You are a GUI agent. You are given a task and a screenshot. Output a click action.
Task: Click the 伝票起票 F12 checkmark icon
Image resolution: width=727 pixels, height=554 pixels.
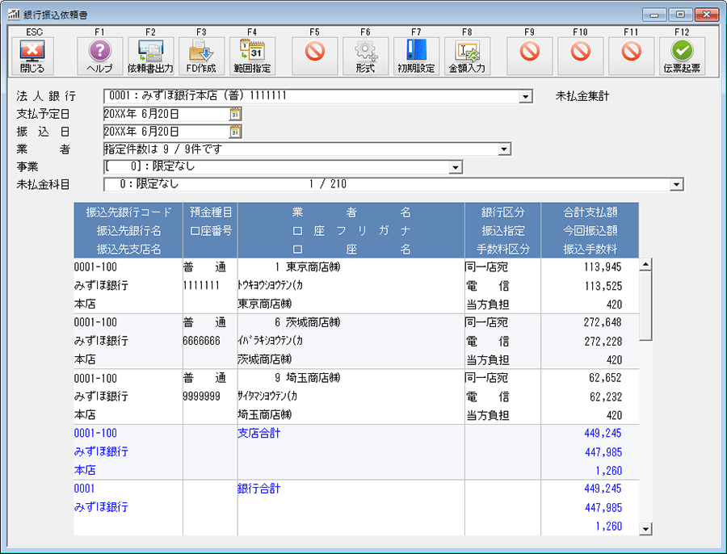tap(682, 56)
